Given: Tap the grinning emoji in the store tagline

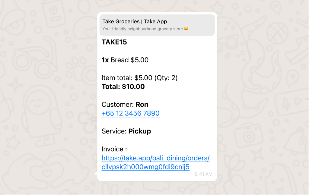Looking at the screenshot, I should tap(186, 29).
